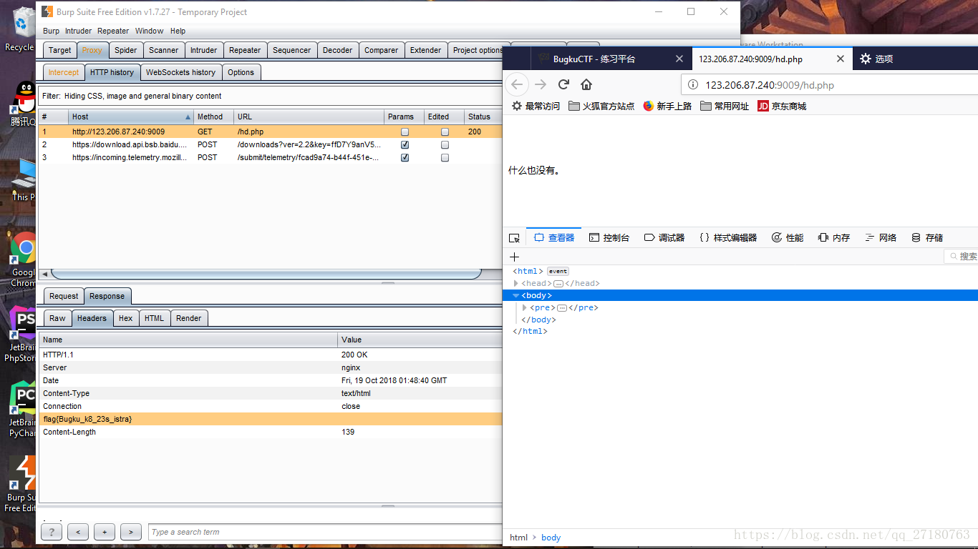The image size is (978, 549).
Task: Expand the <pre> node in inspector
Action: [525, 308]
